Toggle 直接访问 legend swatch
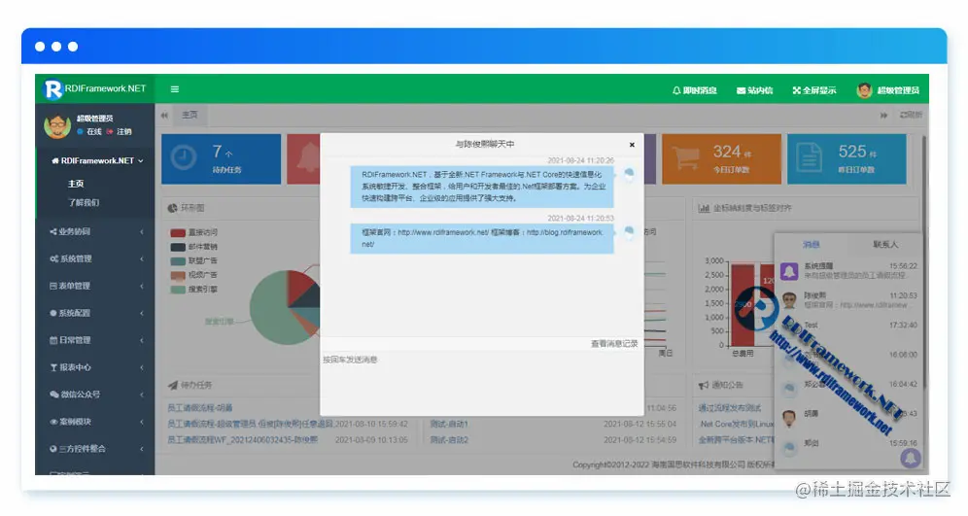Viewport: 968px width, 516px height. tap(178, 232)
